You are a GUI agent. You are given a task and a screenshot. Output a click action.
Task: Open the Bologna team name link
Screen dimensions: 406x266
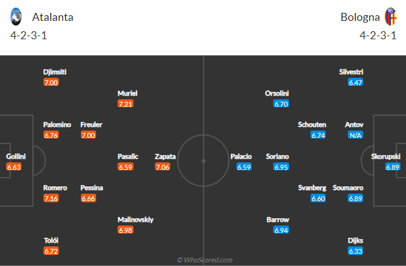click(360, 17)
